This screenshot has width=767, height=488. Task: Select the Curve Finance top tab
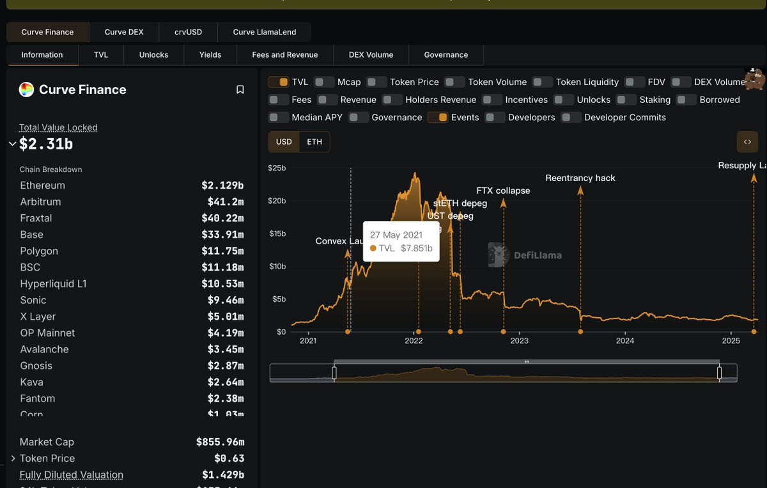click(x=47, y=32)
